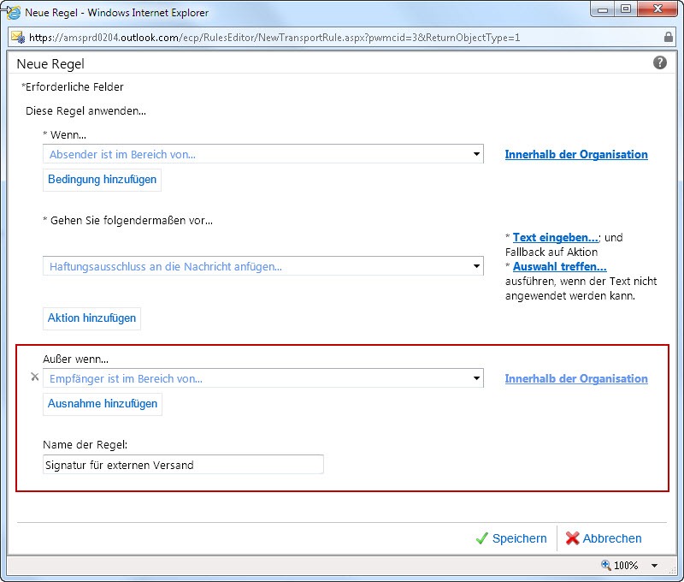
Task: Click the 'Name der Regel' text field
Action: (x=183, y=465)
